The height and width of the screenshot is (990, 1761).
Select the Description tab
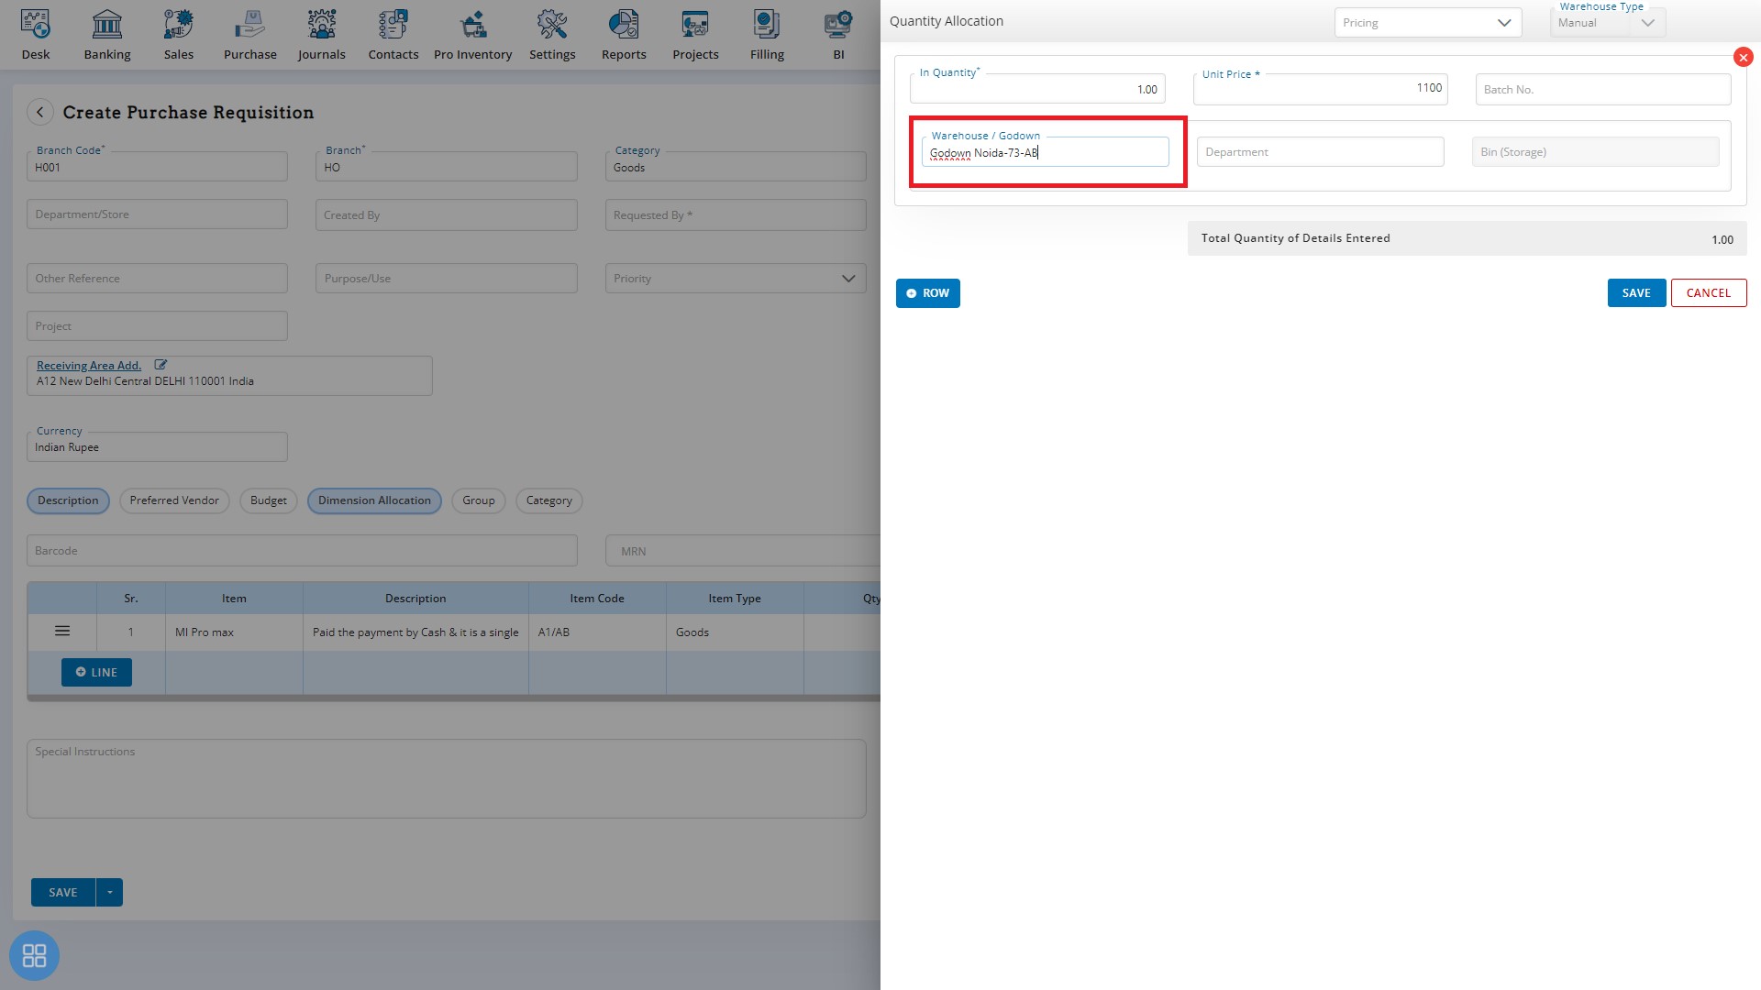coord(68,500)
